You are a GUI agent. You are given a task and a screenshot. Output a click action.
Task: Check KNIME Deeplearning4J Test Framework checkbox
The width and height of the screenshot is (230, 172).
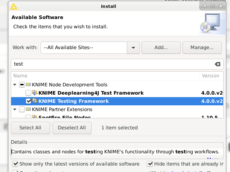tap(28, 93)
